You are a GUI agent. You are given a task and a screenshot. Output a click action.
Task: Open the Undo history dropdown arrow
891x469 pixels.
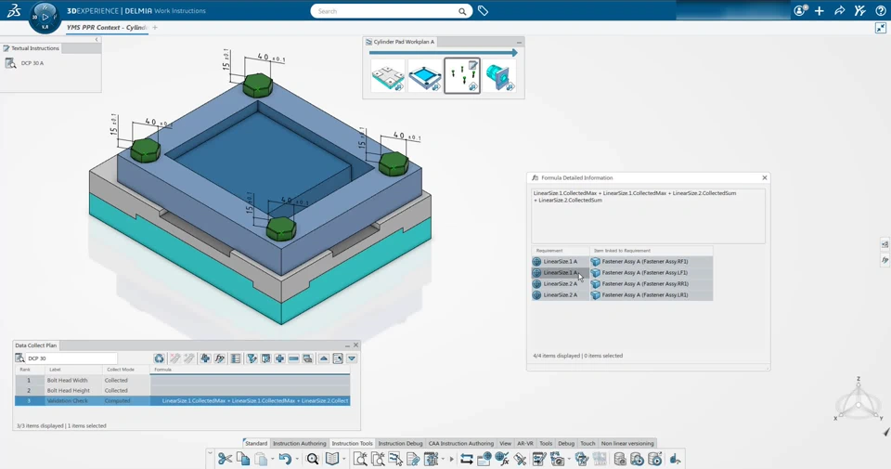coord(297,459)
